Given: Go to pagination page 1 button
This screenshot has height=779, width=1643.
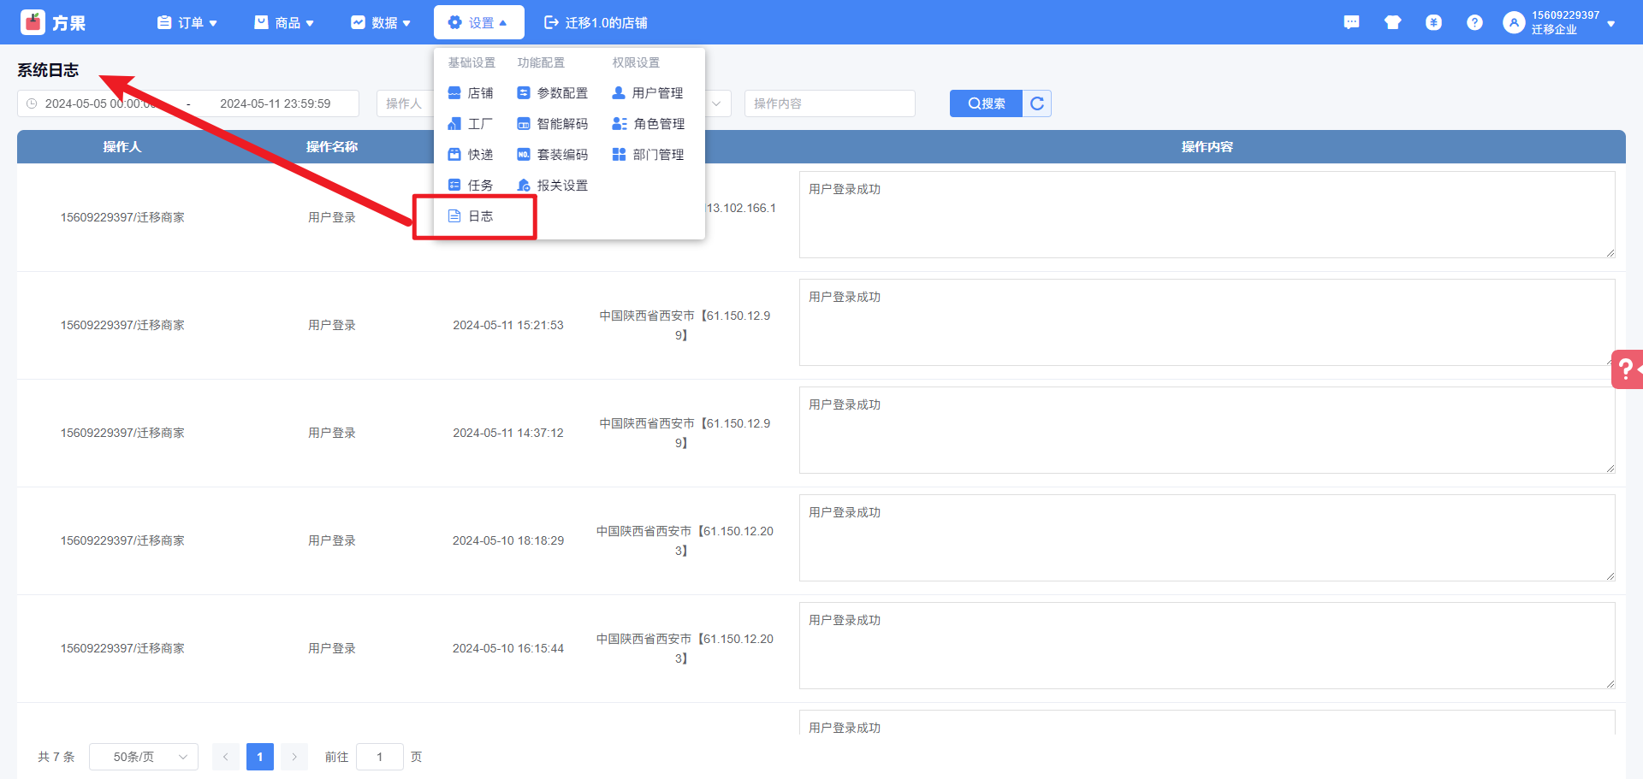Looking at the screenshot, I should 260,757.
